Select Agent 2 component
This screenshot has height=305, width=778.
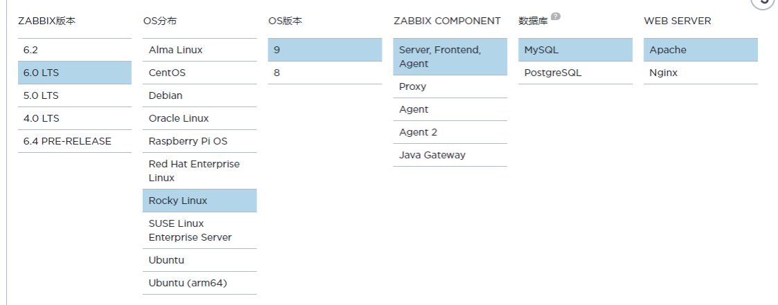450,132
